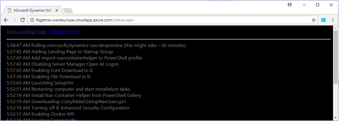
Task: Open the View Landing Page link
Action: (x=26, y=32)
